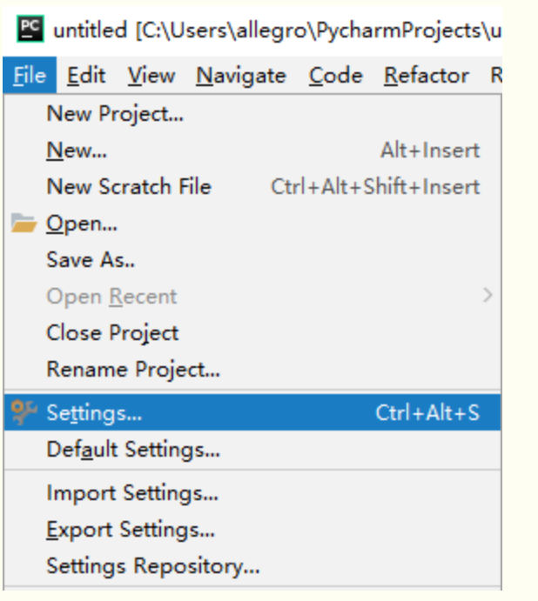Open the Navigate menu
This screenshot has width=538, height=601.
(240, 77)
